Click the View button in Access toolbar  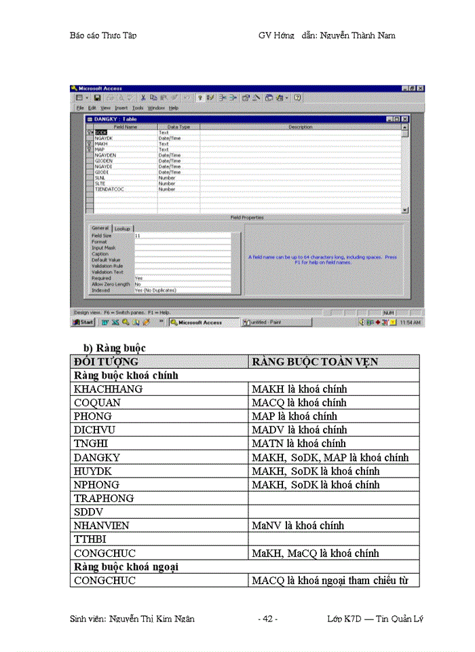[79, 98]
